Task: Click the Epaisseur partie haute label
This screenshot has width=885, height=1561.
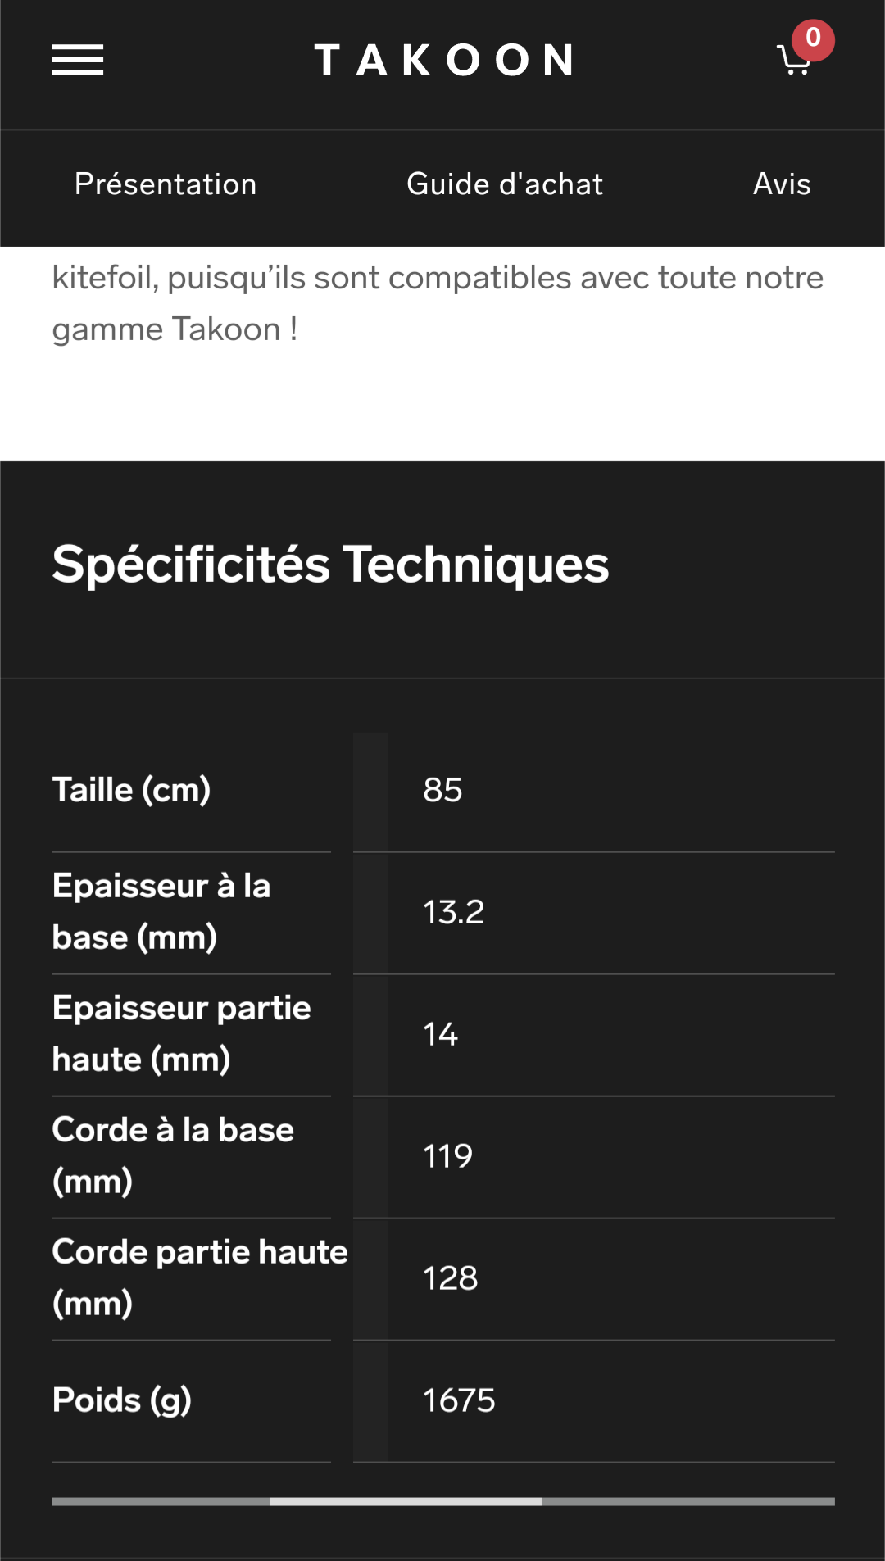Action: 181,1033
